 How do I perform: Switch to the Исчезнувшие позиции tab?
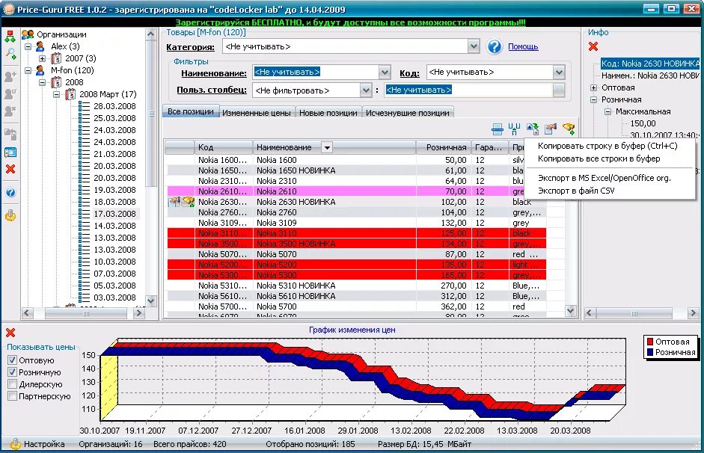(407, 113)
